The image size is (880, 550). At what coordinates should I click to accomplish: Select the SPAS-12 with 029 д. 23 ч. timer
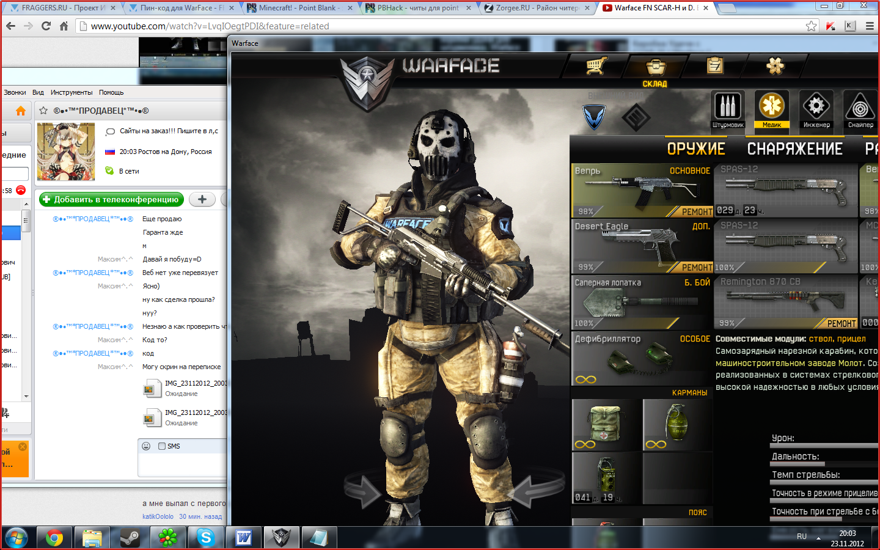click(786, 190)
